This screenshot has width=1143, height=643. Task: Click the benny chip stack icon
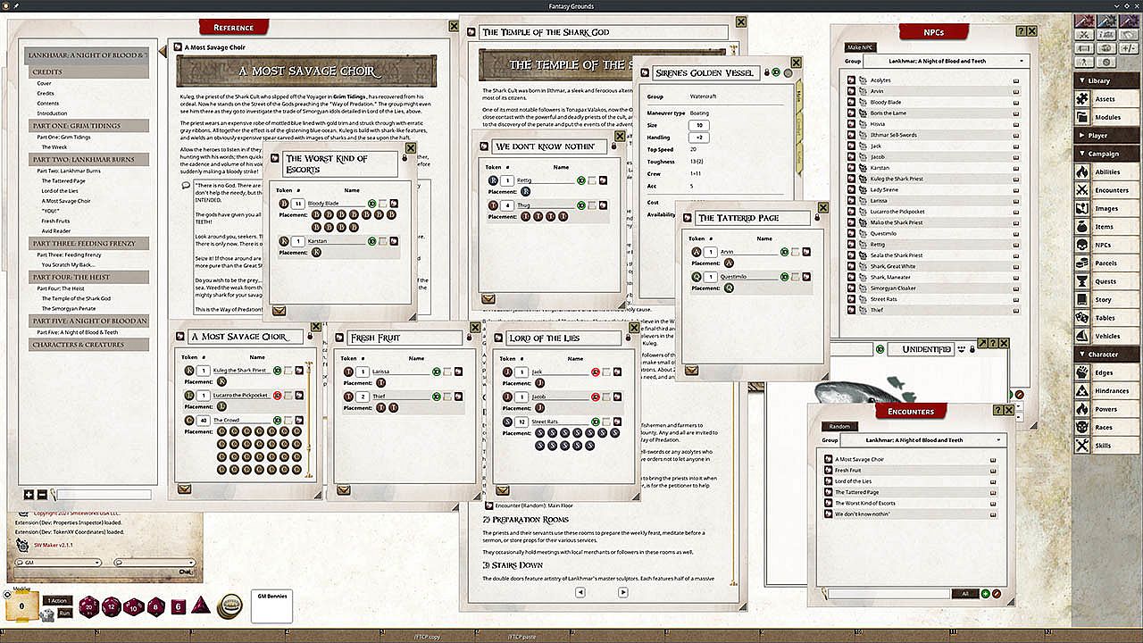coord(230,605)
